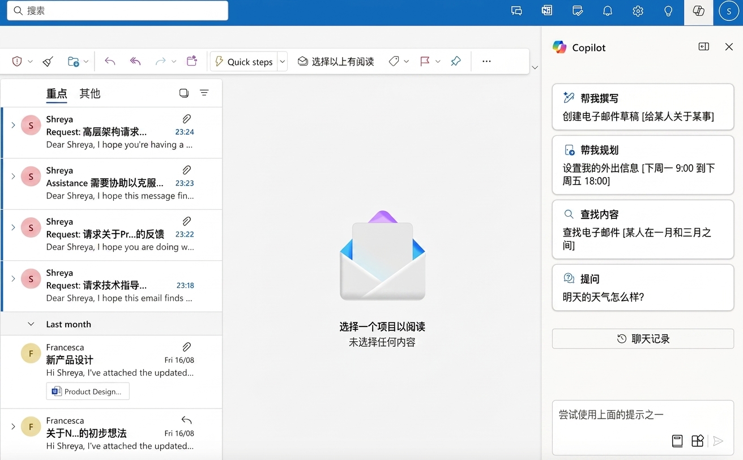Image resolution: width=743 pixels, height=460 pixels.
Task: Select the 查找内容 Copilot prompt card
Action: point(643,230)
